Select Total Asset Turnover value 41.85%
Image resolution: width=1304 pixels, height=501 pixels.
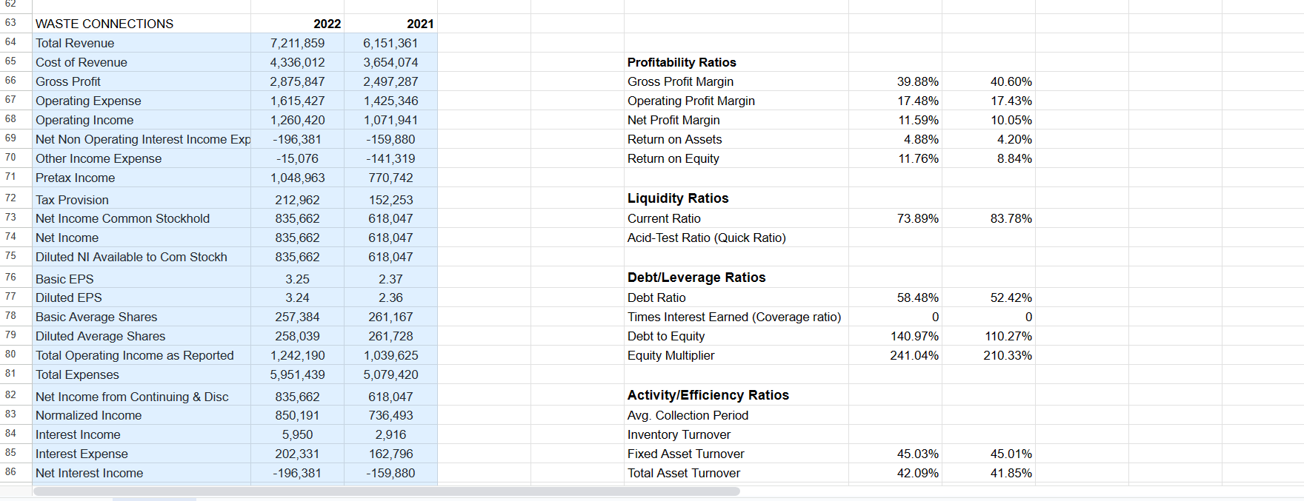pos(988,473)
